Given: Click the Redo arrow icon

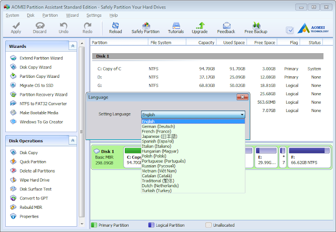Looking at the screenshot, I should 88,26.
